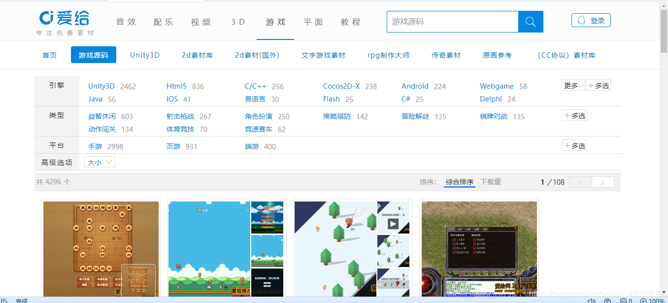The height and width of the screenshot is (303, 668).
Task: Open the 3D top menu
Action: 238,22
